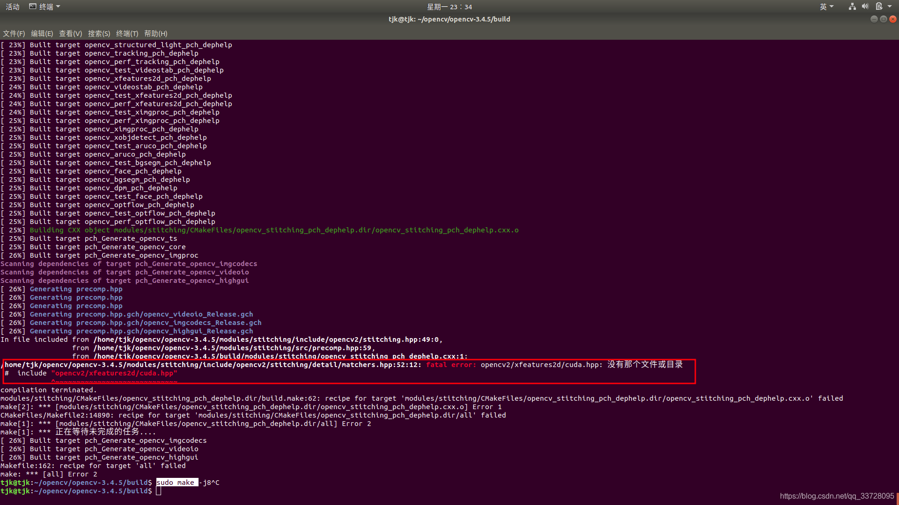The image size is (899, 505).
Task: Click 'Scanning dependencies of target pch_Generate_opencv_videoio'
Action: (125, 272)
